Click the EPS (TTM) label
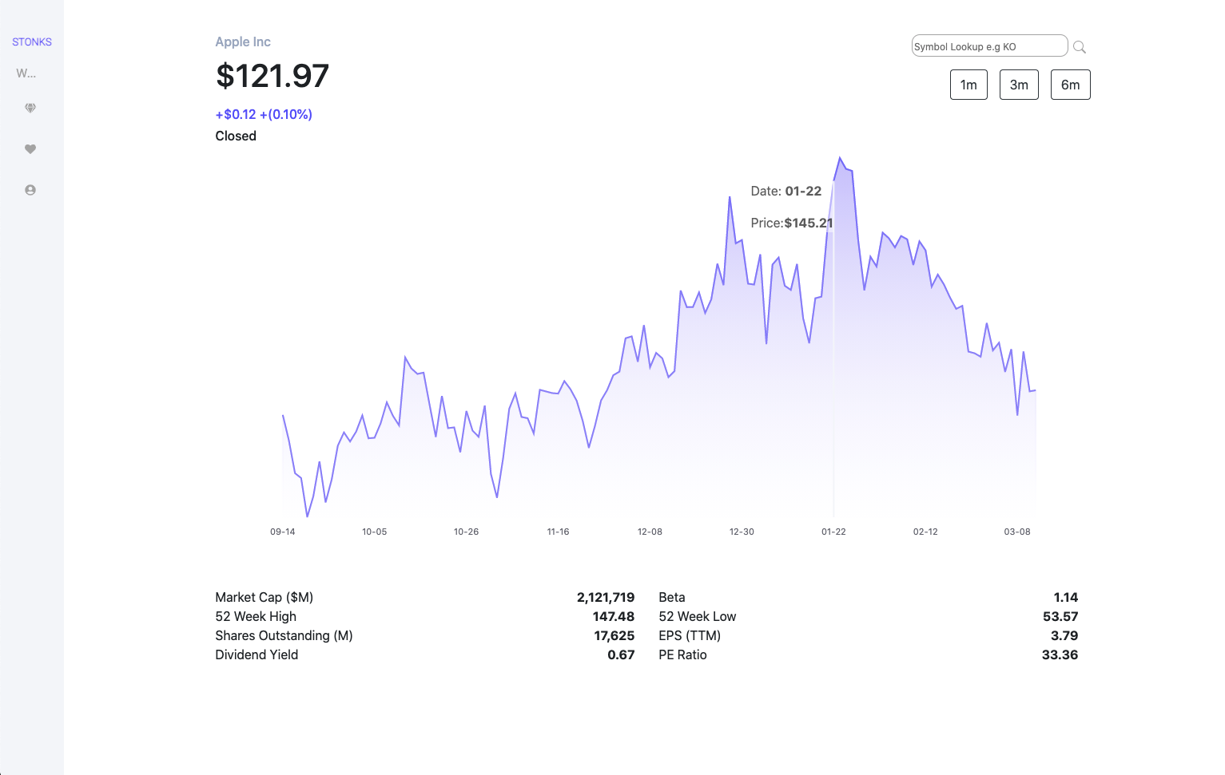The image size is (1225, 775). [690, 635]
